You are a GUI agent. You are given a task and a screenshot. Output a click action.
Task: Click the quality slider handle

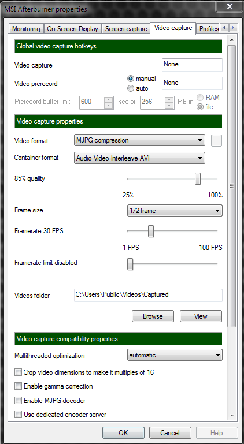tap(198, 178)
